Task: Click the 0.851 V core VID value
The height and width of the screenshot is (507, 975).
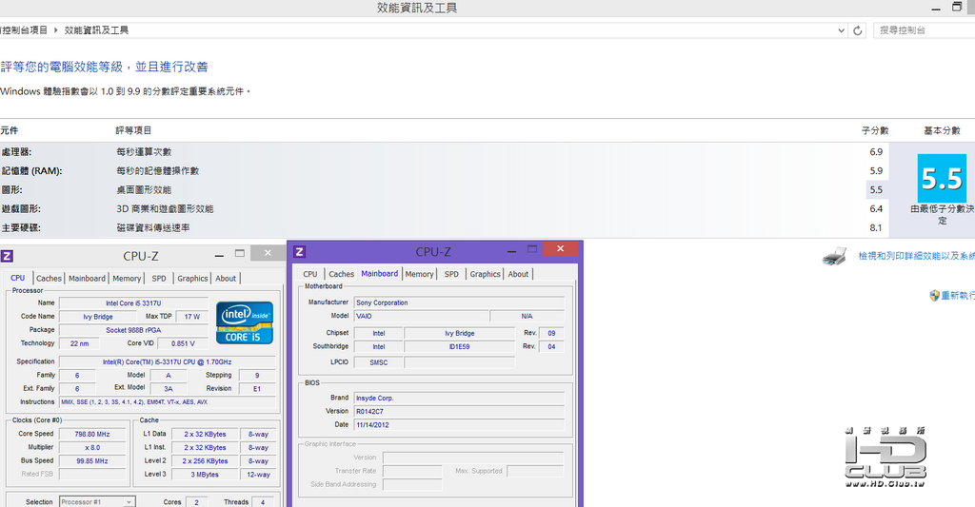Action: tap(183, 343)
